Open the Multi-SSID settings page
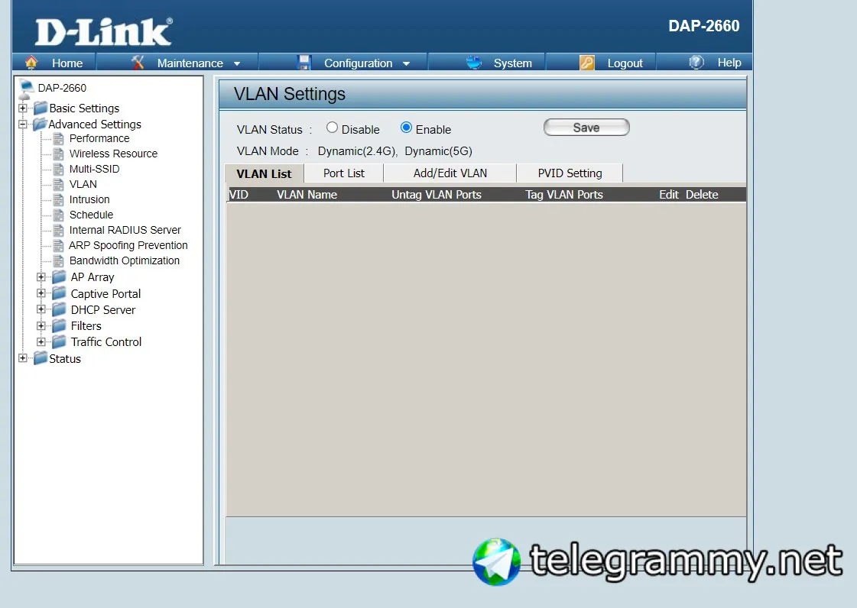The height and width of the screenshot is (608, 857). click(x=94, y=170)
